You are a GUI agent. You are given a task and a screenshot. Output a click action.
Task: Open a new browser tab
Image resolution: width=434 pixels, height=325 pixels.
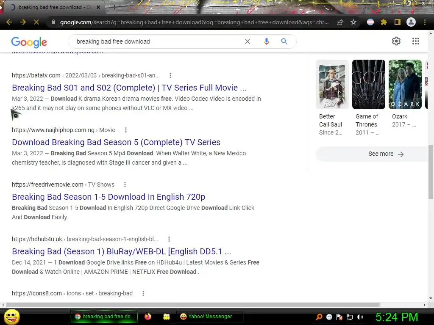pyautogui.click(x=114, y=7)
